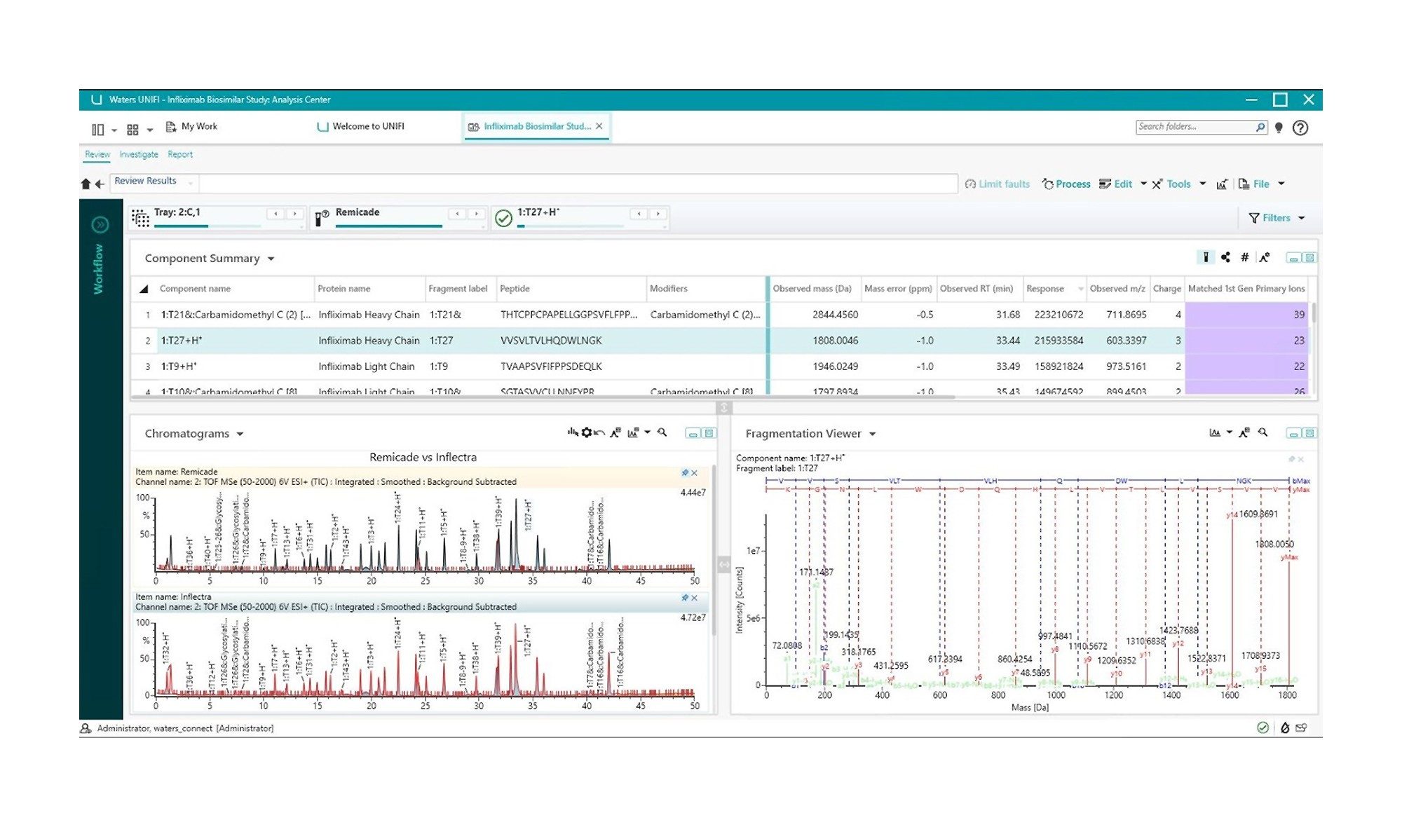Click the search magnifier in Search folders
The height and width of the screenshot is (827, 1402).
coord(1260,127)
